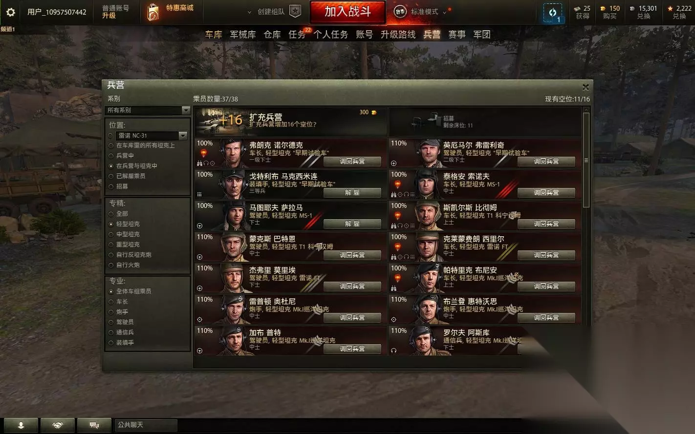This screenshot has height=434, width=695.
Task: Select the 兵营中 location radio button
Action: [111, 156]
